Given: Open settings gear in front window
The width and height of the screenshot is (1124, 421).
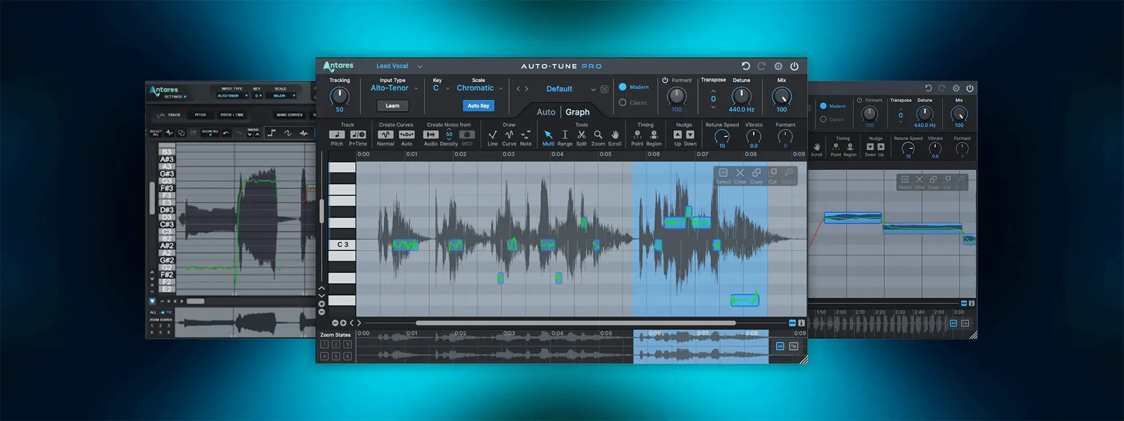Looking at the screenshot, I should tap(778, 66).
